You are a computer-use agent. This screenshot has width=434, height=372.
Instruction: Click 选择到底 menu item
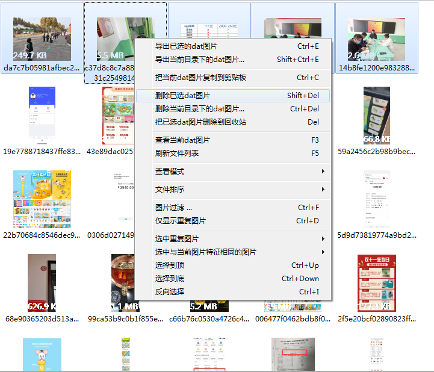233,279
